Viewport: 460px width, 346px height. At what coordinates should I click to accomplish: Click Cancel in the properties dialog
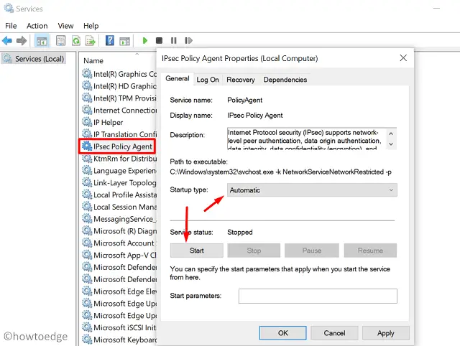(334, 333)
